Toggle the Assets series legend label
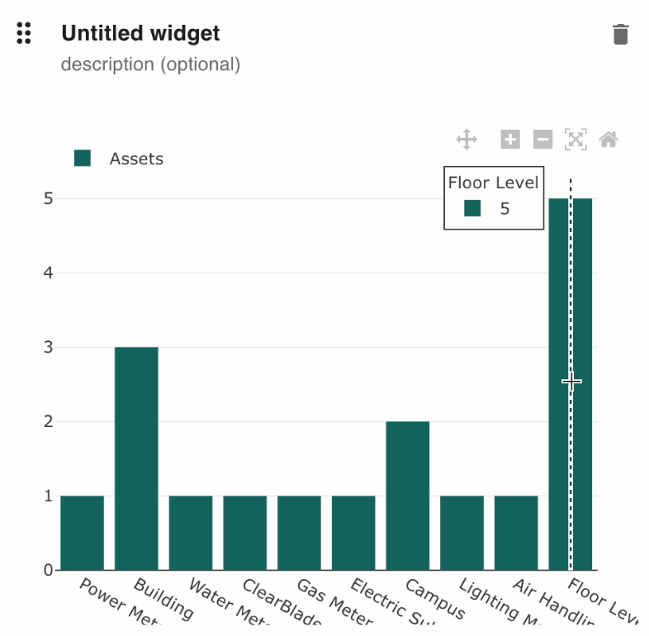Viewport: 649px width, 636px height. point(136,159)
